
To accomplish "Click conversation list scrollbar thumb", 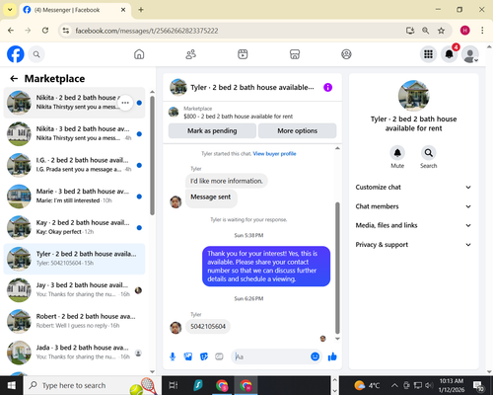I will pos(152,156).
